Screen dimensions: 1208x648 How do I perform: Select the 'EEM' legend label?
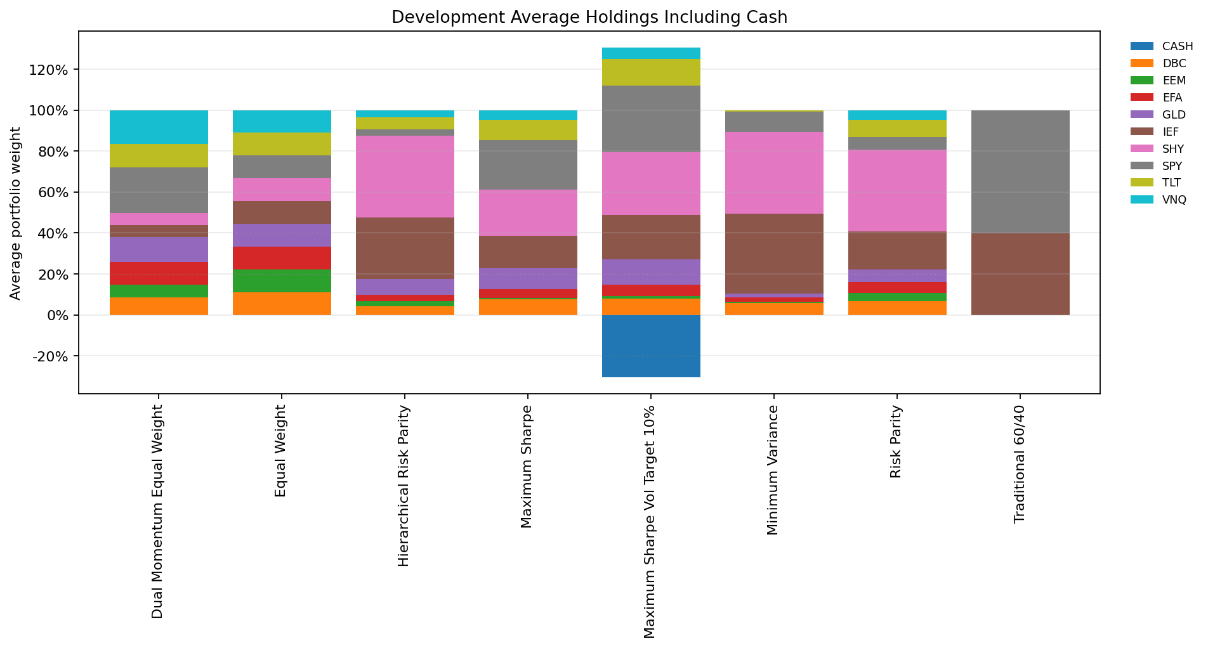coord(1174,81)
